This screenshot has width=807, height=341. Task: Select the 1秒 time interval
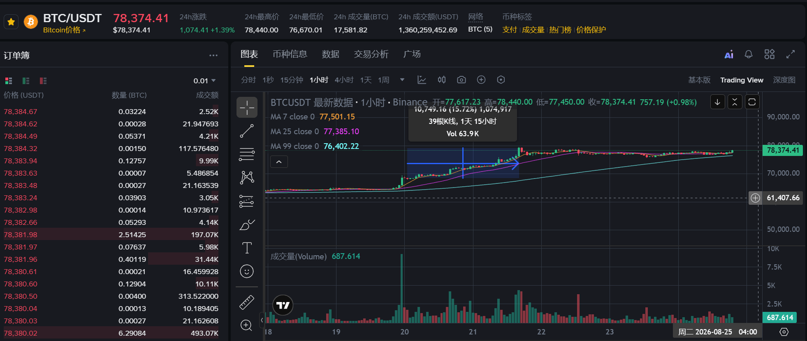pos(268,80)
